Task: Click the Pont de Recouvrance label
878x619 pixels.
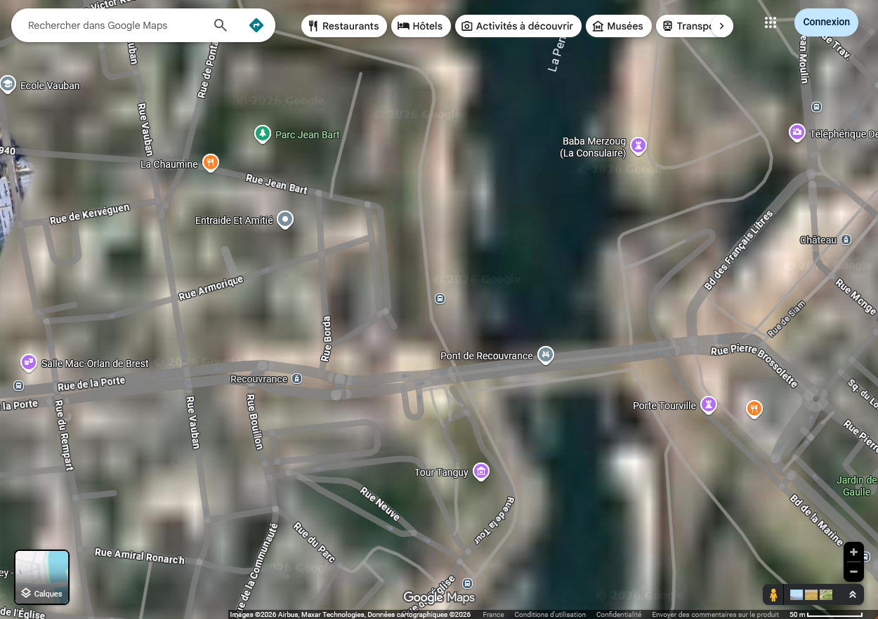Action: tap(487, 356)
